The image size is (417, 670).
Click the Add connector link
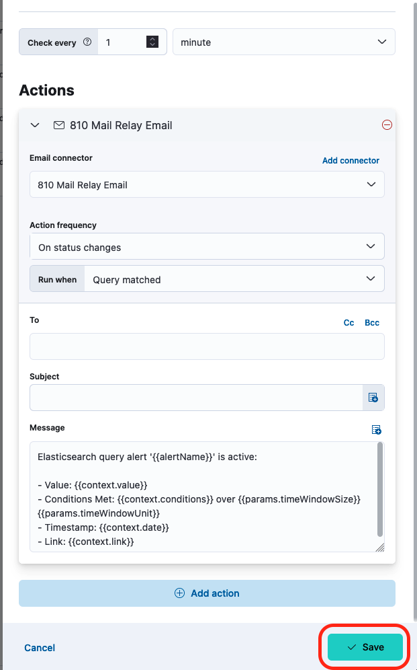[x=351, y=161]
